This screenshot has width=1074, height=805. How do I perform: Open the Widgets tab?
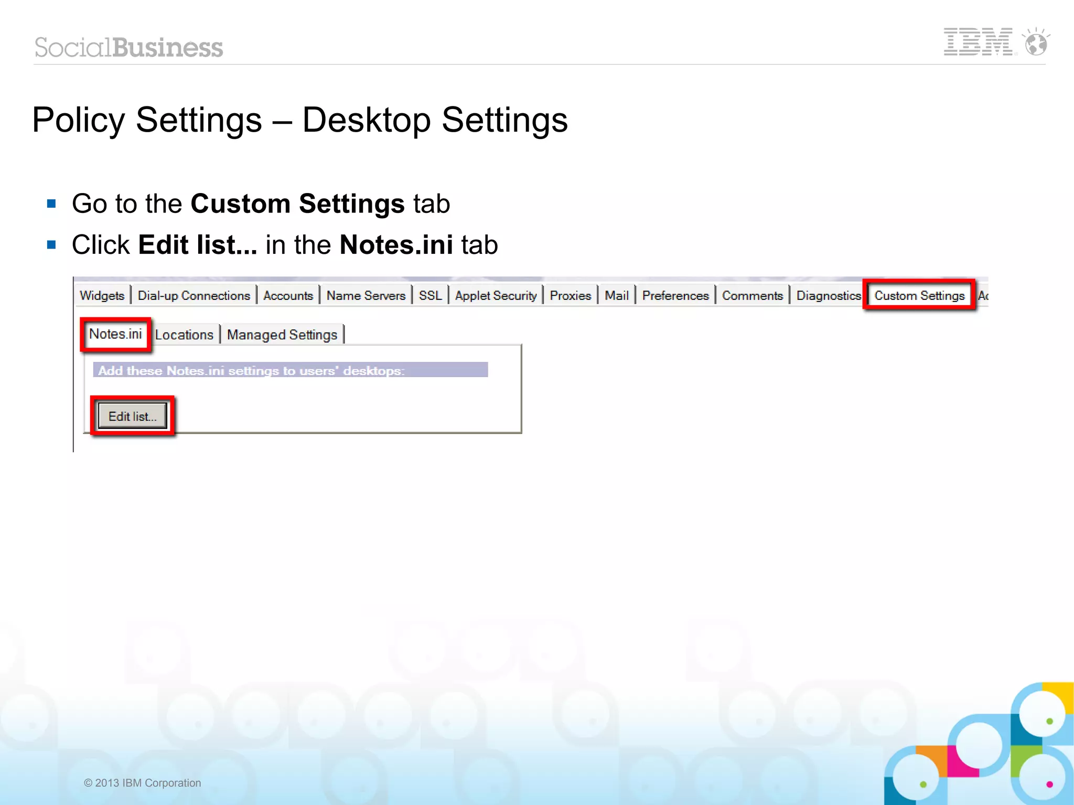pos(102,295)
